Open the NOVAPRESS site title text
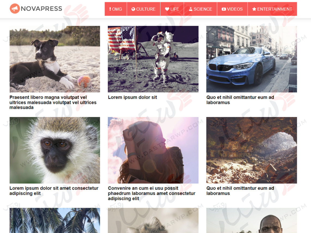This screenshot has width=311, height=233. [x=41, y=8]
